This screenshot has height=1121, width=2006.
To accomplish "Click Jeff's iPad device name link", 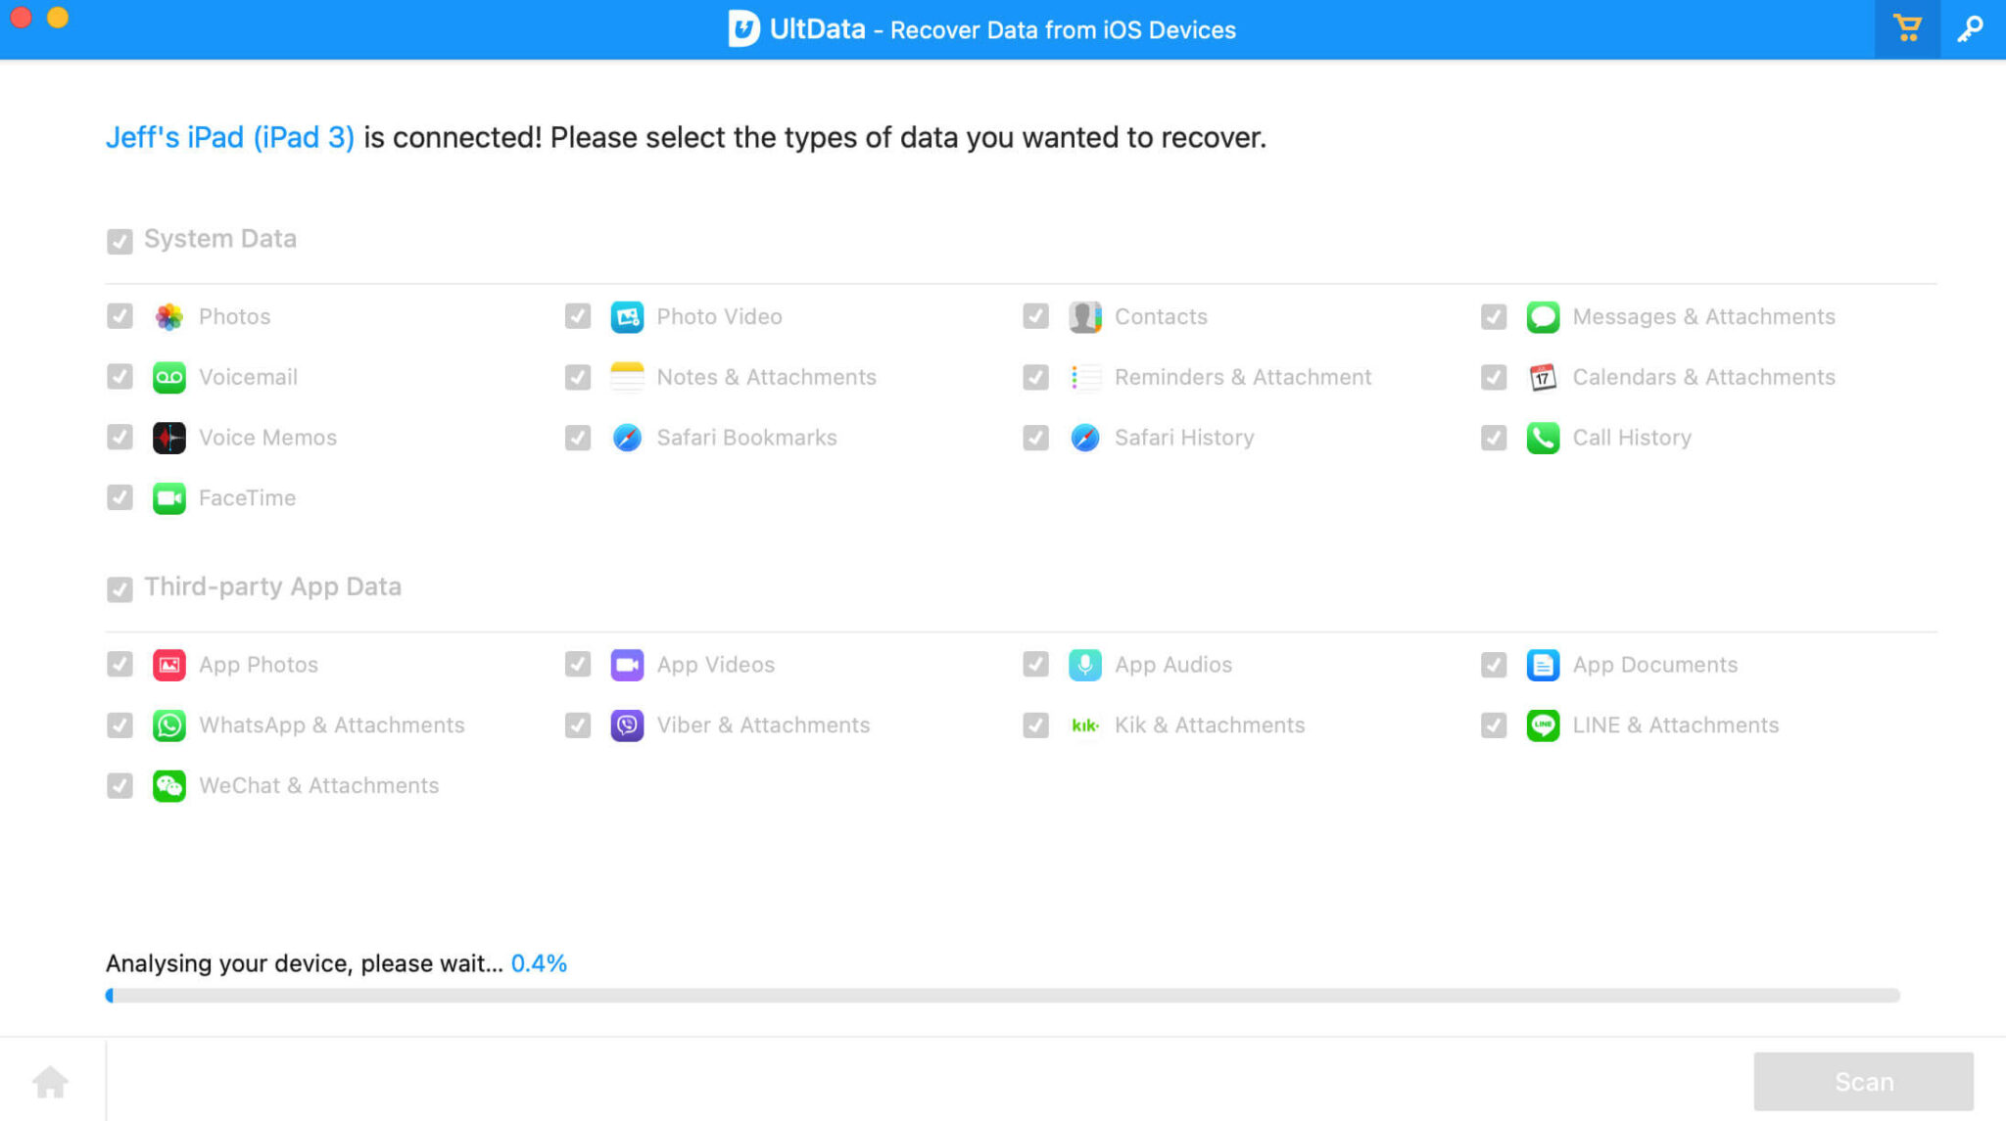I will pyautogui.click(x=229, y=137).
